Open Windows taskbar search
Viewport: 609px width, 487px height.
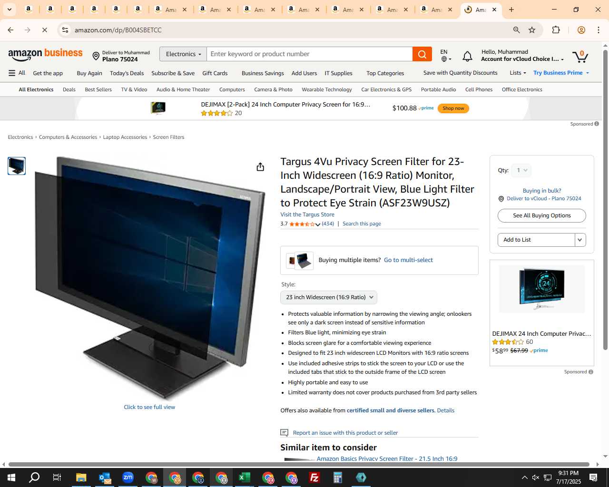tap(34, 477)
